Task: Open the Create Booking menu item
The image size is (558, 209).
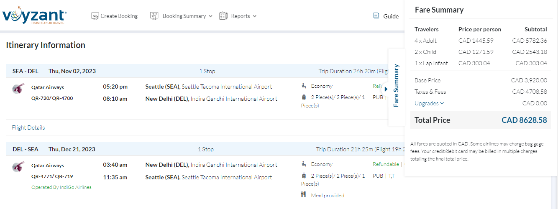Action: [119, 16]
